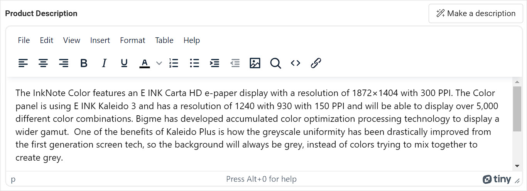Decrease the paragraph indent
This screenshot has height=191, width=527.
(235, 63)
